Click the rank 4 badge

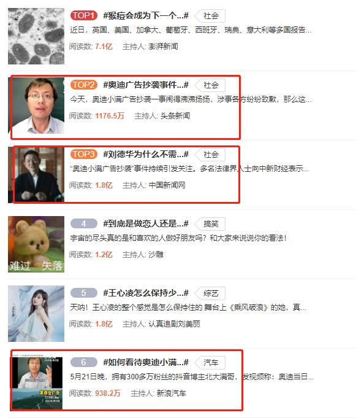[84, 223]
